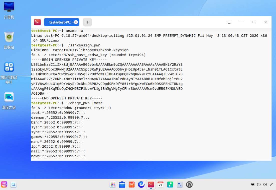Minimize the terminal window
This screenshot has height=190, width=276.
[x=241, y=22]
